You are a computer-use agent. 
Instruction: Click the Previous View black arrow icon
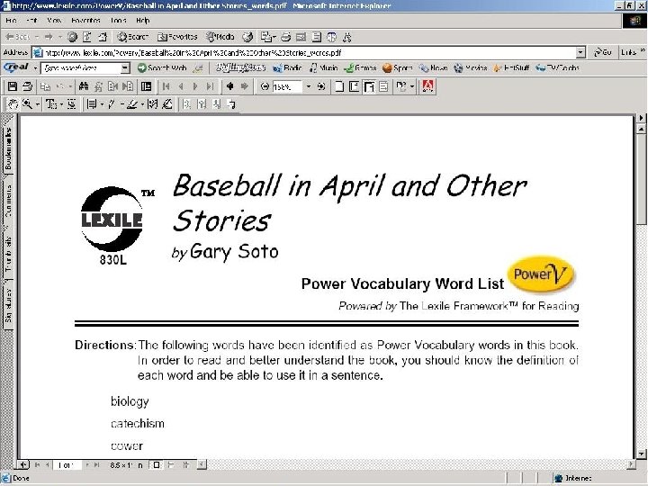click(229, 86)
